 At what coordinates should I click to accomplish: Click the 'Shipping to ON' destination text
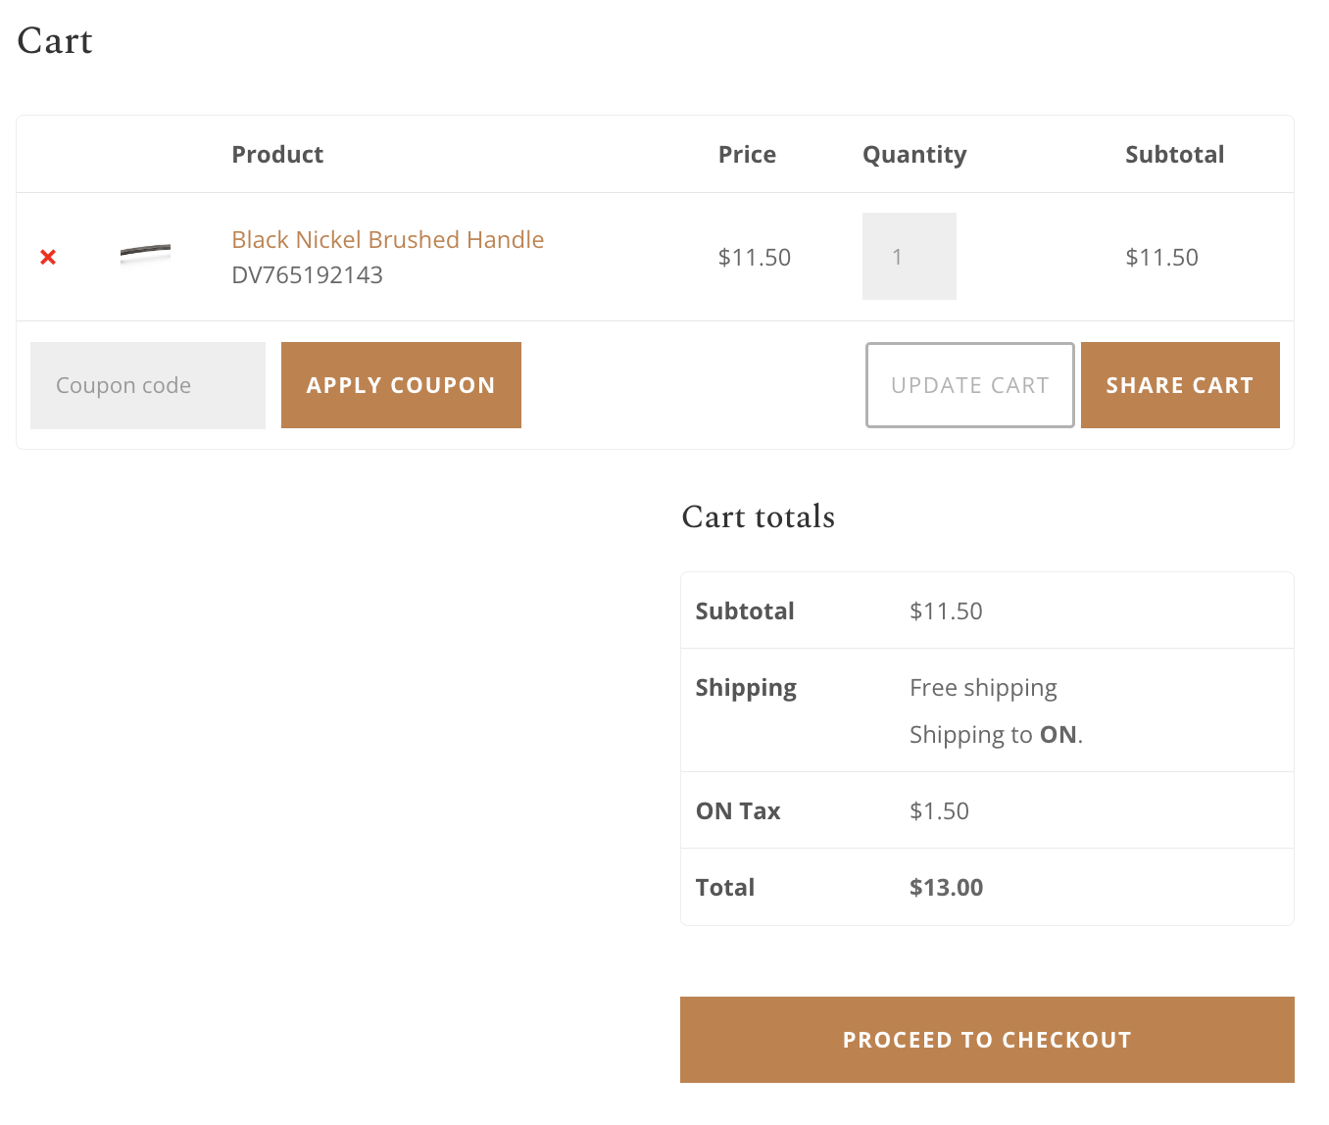click(x=995, y=735)
